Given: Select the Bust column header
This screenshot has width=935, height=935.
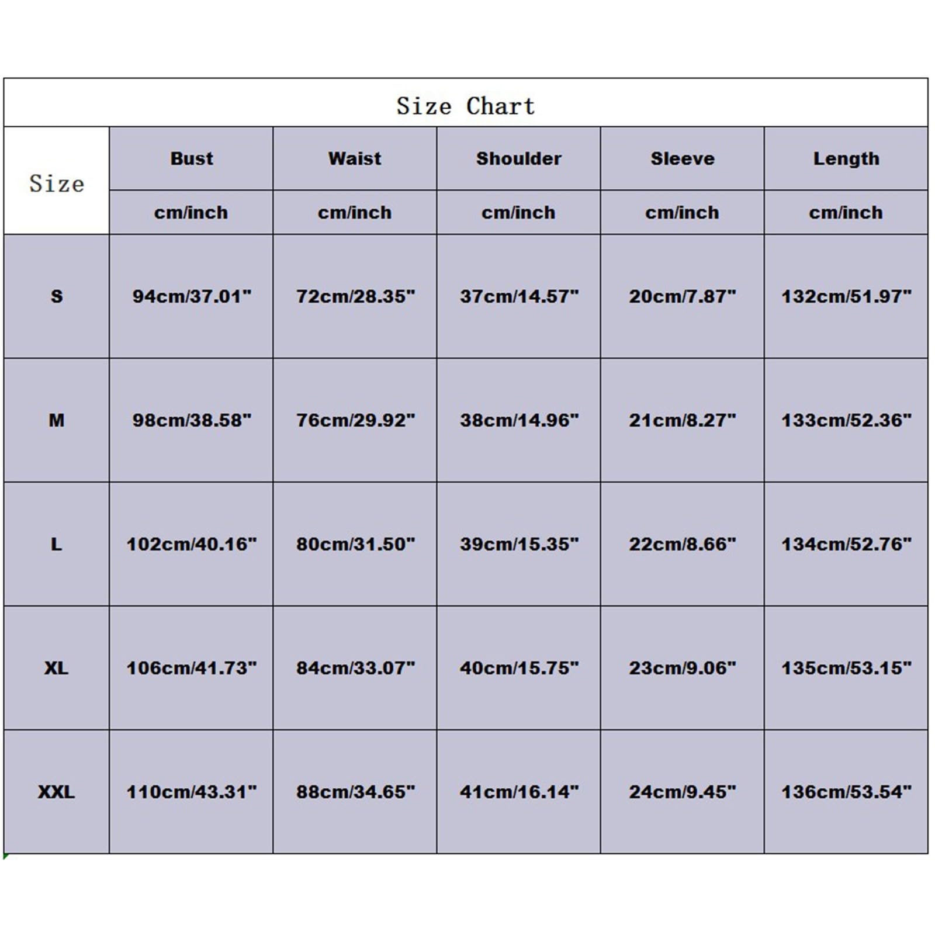Looking at the screenshot, I should 191,158.
